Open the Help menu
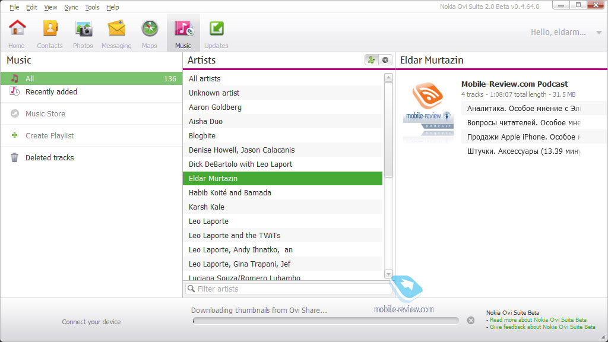This screenshot has height=342, width=608. click(112, 7)
